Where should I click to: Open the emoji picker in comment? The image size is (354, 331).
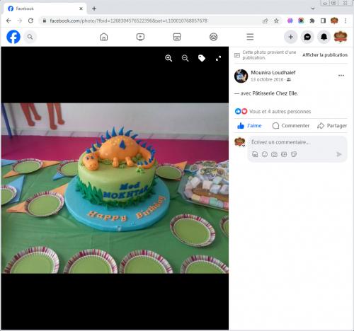point(265,154)
